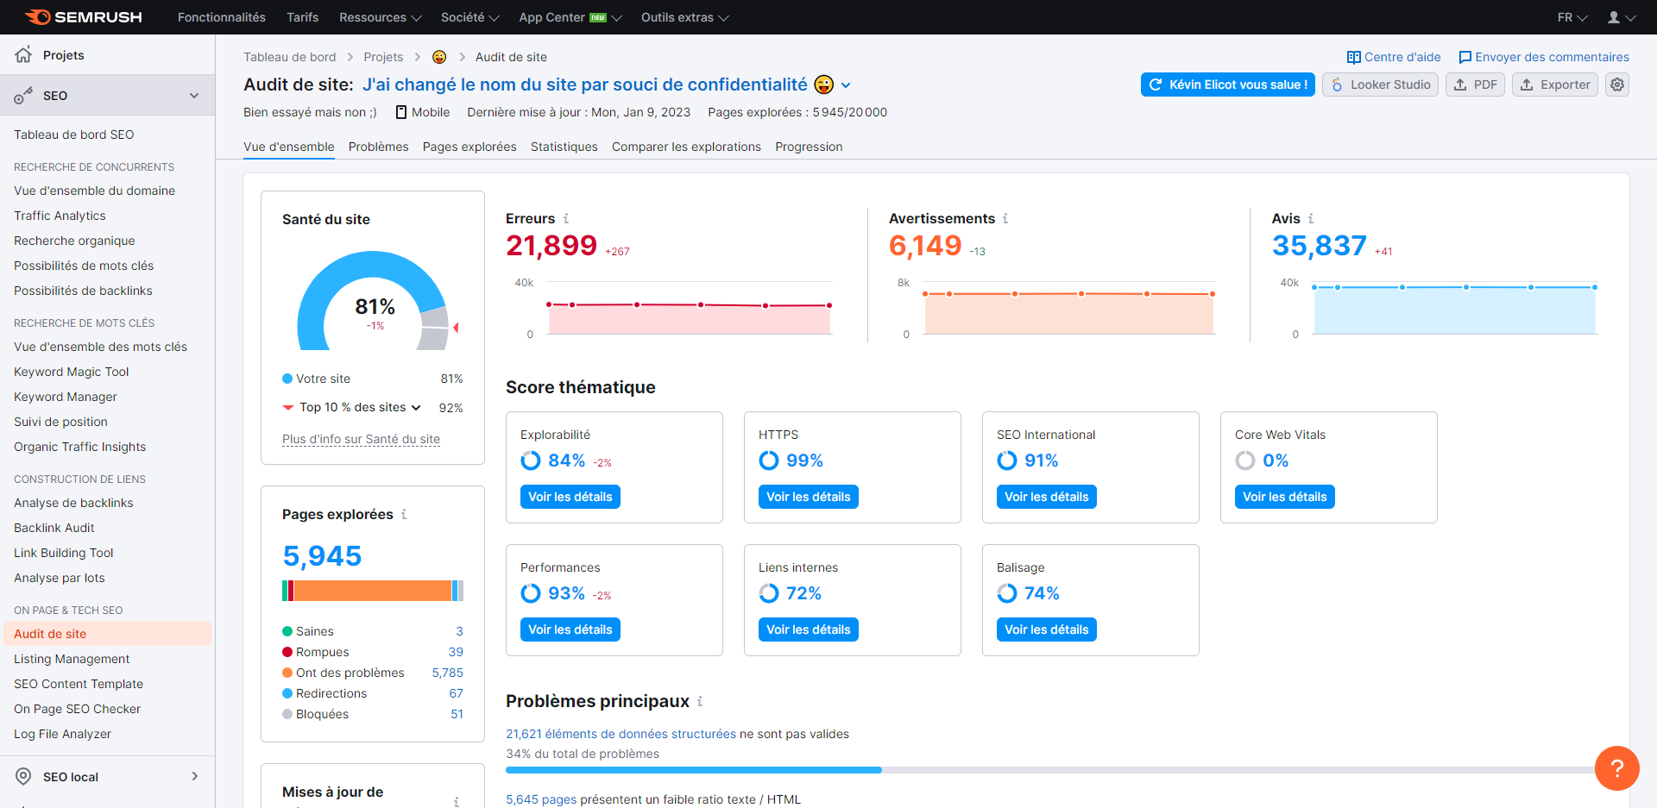Switch to the Problèmes tab
The image size is (1657, 808).
[x=378, y=147]
